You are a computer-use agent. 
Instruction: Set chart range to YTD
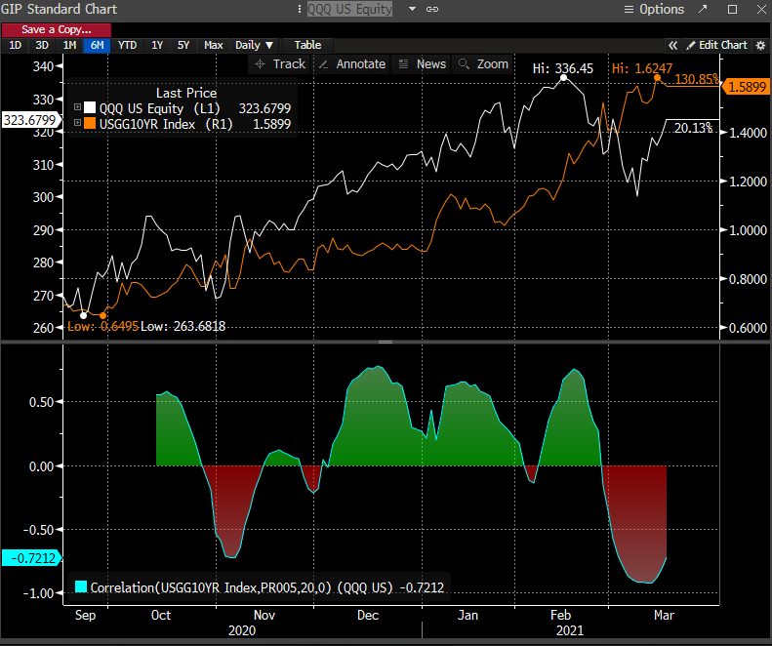pyautogui.click(x=127, y=45)
